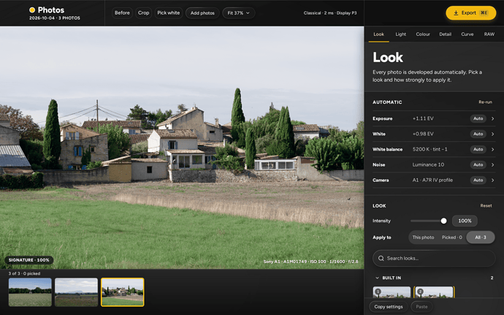
Task: Activate the Pick white tool
Action: [169, 13]
